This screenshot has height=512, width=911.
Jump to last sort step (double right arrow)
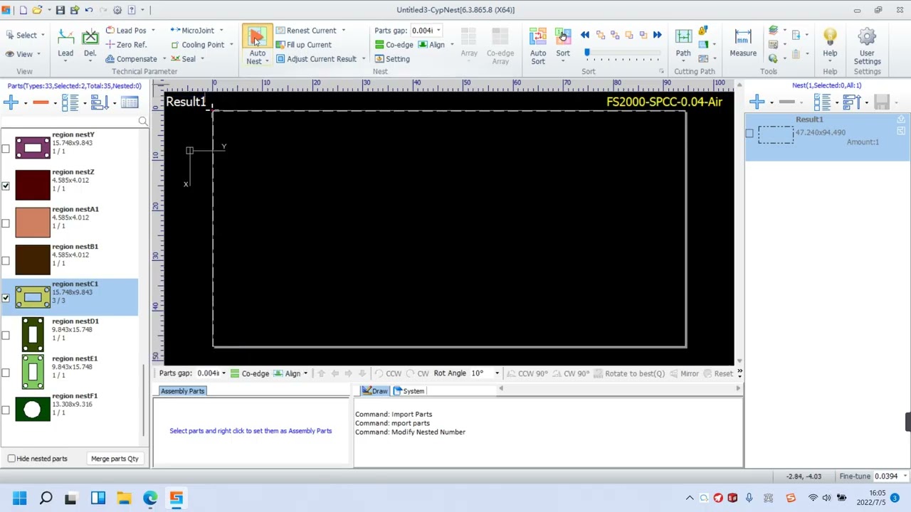click(x=657, y=35)
